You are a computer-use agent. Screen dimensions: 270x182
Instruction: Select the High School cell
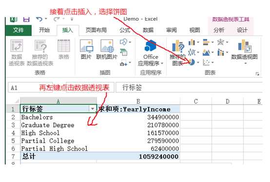(x=58, y=133)
